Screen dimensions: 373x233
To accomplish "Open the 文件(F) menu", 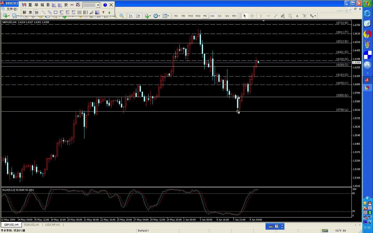I will tap(12, 9).
